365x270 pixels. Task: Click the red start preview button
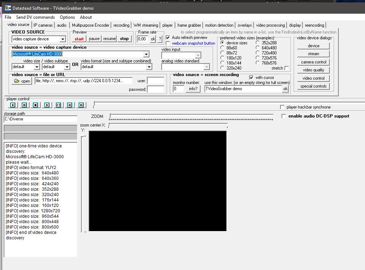point(79,39)
